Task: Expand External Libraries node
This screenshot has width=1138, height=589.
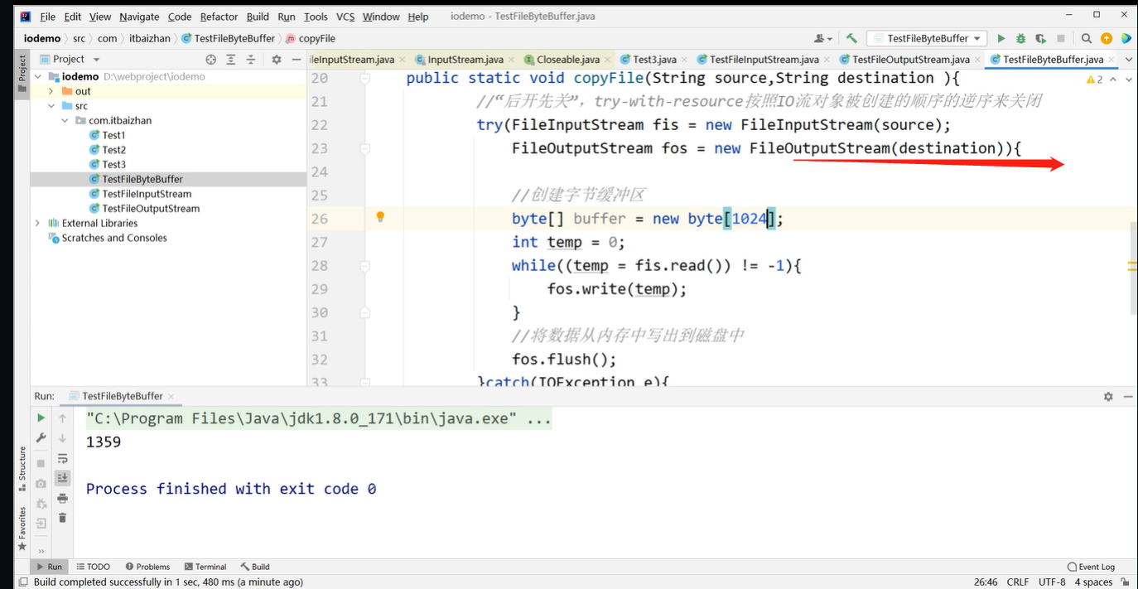Action: [x=38, y=223]
